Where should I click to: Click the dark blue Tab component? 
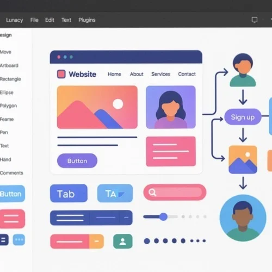[69, 193]
